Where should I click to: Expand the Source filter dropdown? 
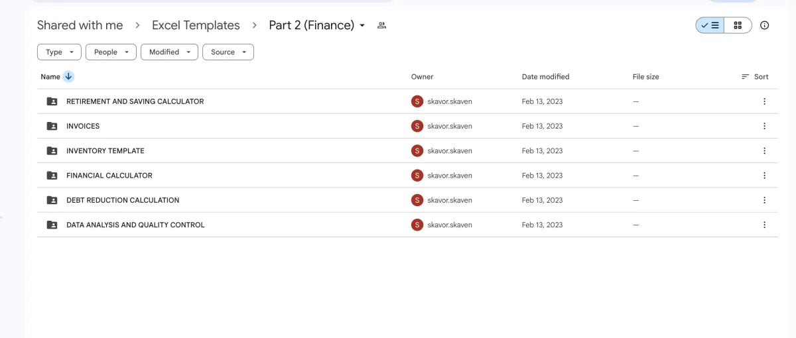tap(228, 52)
